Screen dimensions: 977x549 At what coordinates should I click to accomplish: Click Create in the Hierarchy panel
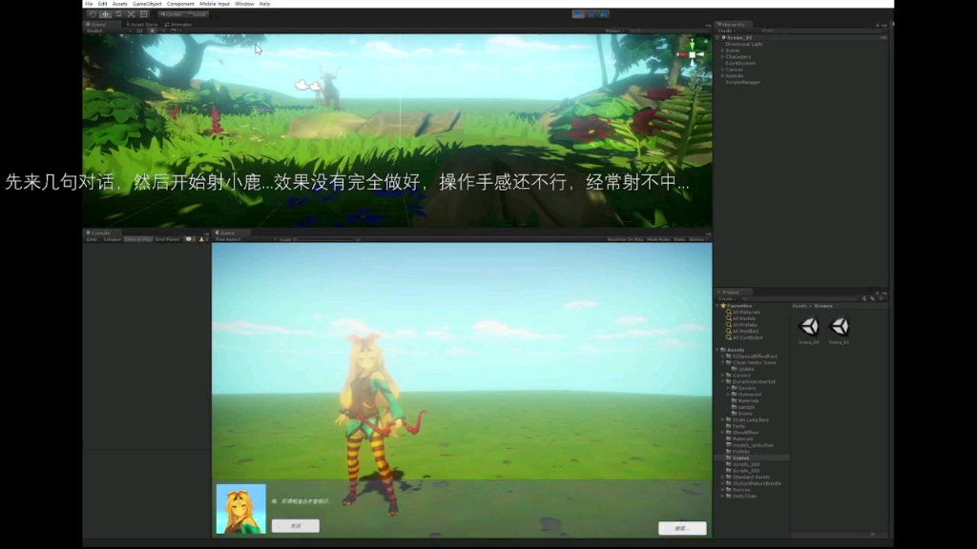(x=726, y=31)
